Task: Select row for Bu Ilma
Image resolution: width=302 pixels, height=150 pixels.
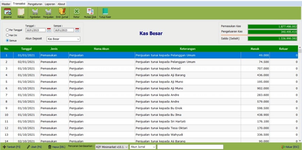Action: point(149,115)
